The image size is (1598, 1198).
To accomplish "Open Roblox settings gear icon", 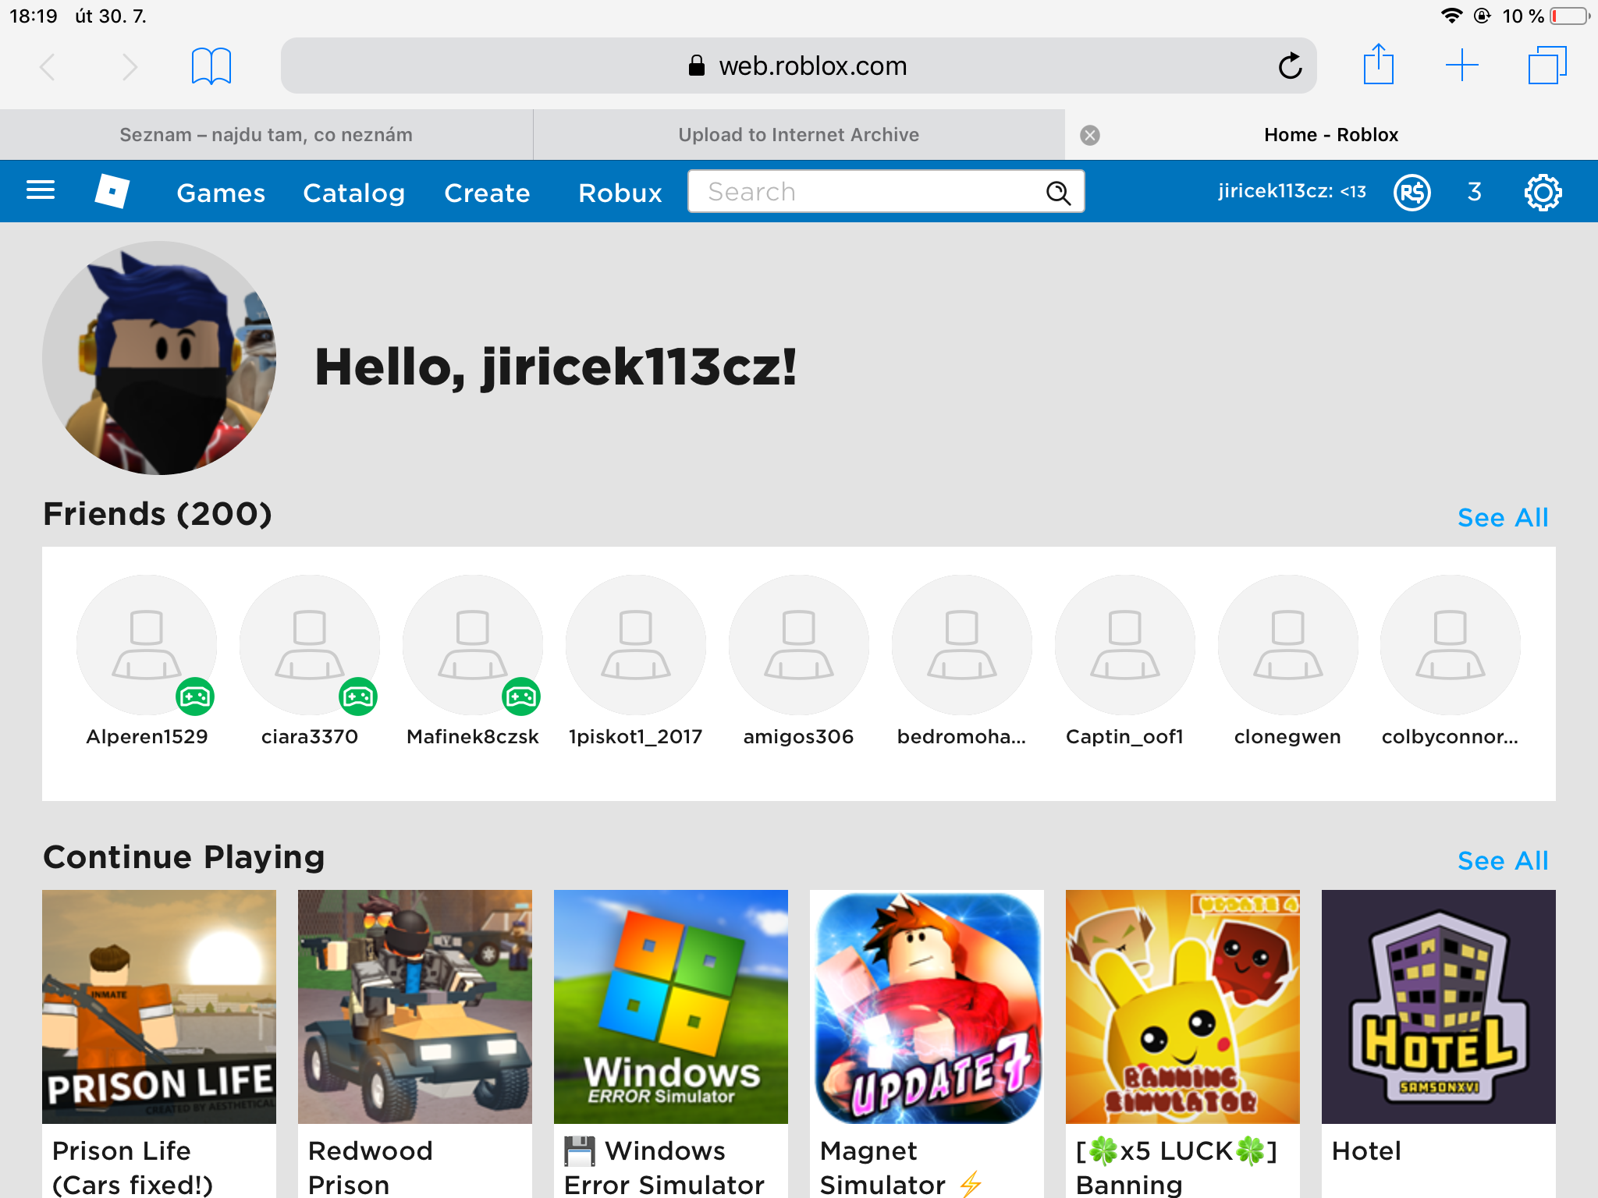I will coord(1543,192).
